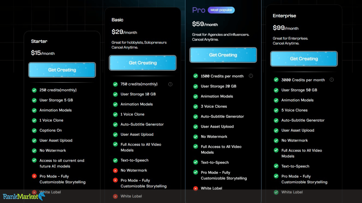Open info icon beside 750 credits(monthly)

[170, 84]
